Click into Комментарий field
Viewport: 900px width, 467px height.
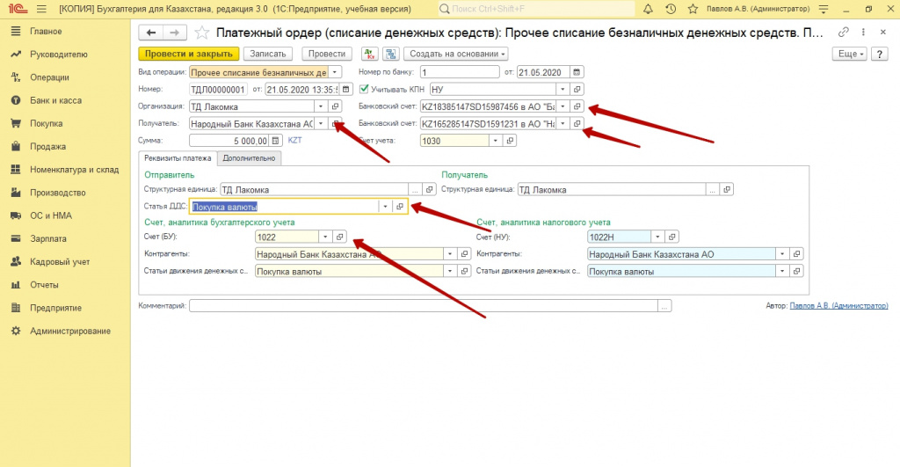424,306
